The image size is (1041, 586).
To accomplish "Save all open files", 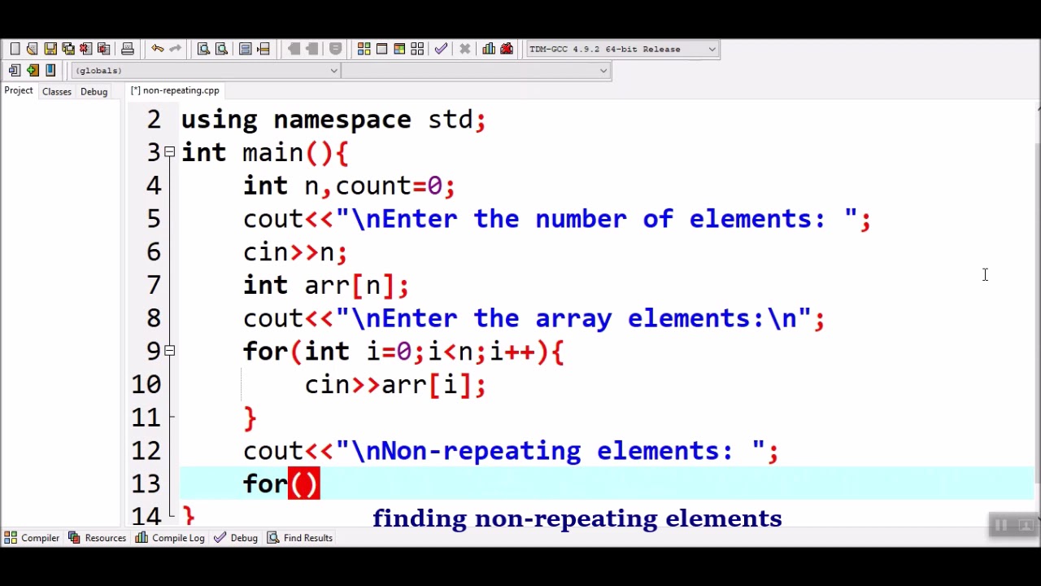I will 68,49.
